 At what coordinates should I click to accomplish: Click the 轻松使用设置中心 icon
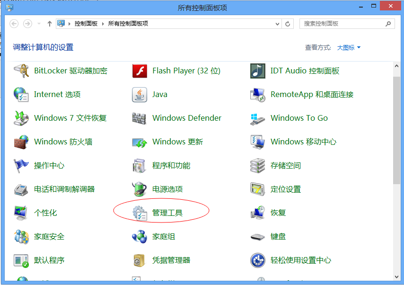[258, 260]
